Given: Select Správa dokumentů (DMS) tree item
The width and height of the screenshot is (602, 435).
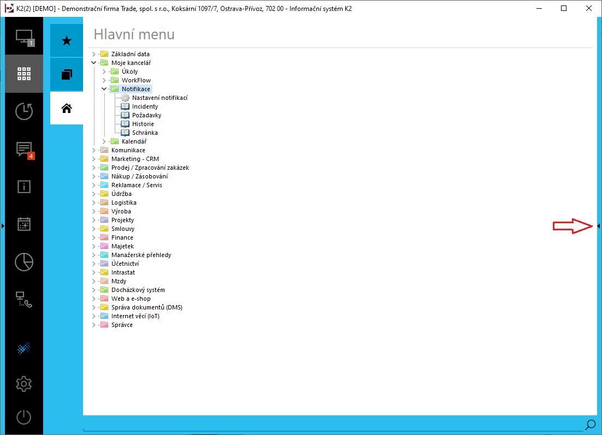Looking at the screenshot, I should (146, 307).
